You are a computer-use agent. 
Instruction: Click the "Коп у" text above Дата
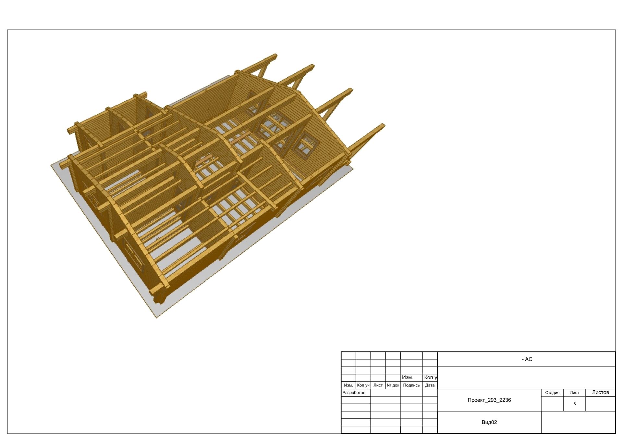coord(430,377)
